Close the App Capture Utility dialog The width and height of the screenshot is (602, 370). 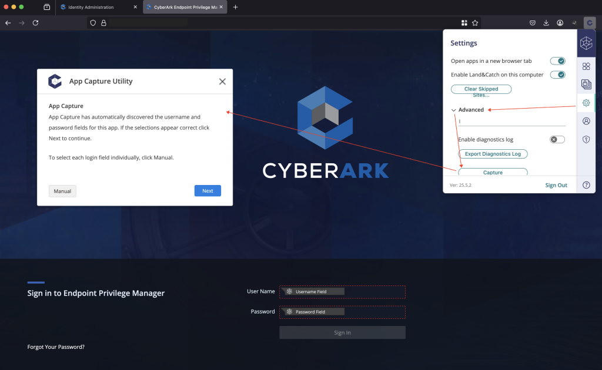coord(222,81)
